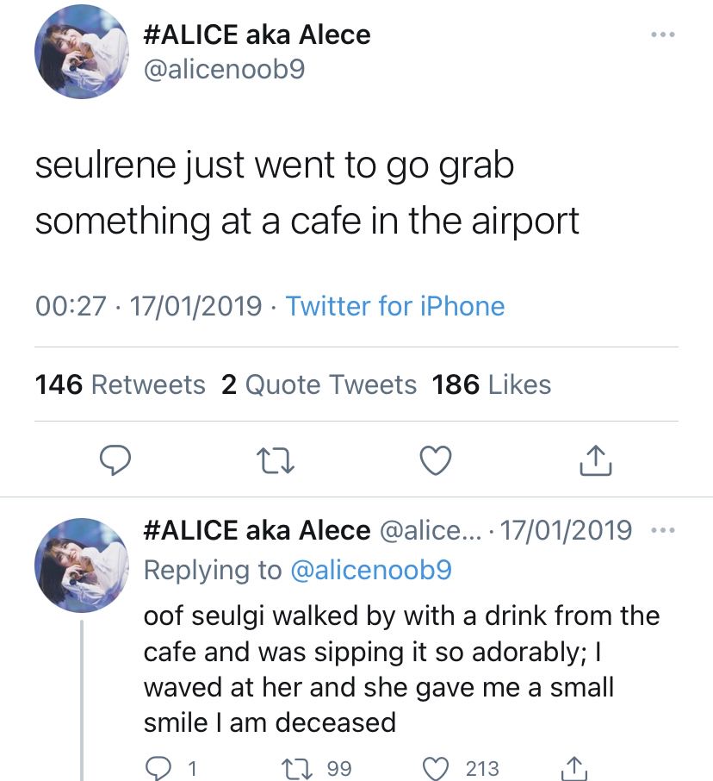View the 146 Retweets list

coord(120,384)
